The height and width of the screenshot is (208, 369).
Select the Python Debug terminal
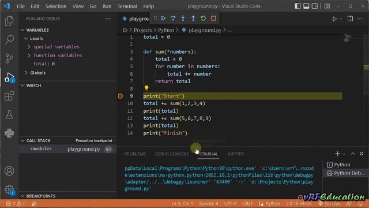(x=345, y=173)
